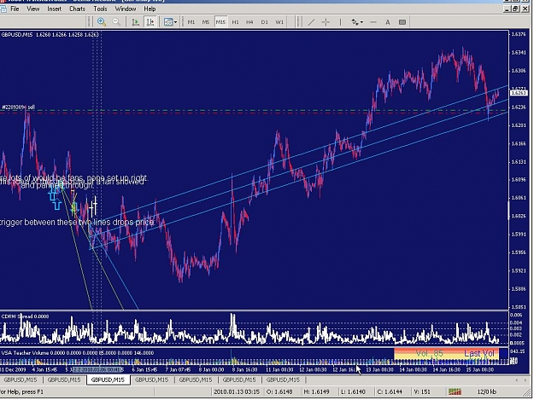Click the Zoom Out magnifier icon
Viewport: 534px width, 400px height.
(x=116, y=22)
